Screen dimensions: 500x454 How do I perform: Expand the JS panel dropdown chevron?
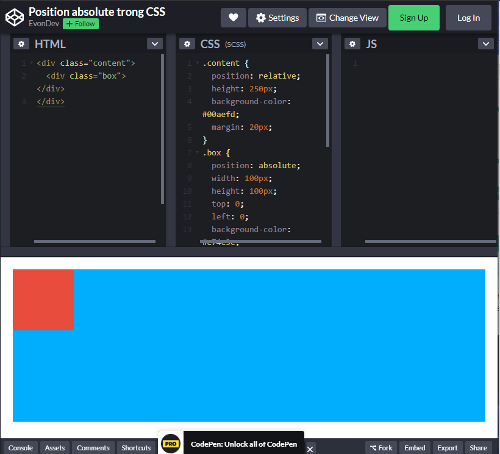[x=485, y=44]
